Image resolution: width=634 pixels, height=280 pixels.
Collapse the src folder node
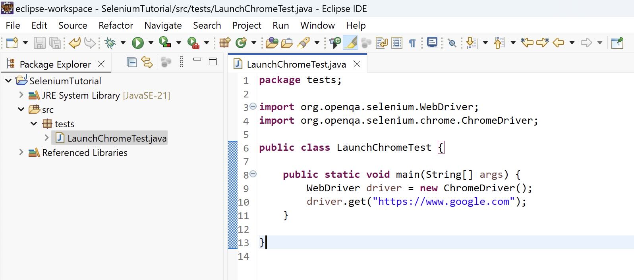[21, 109]
